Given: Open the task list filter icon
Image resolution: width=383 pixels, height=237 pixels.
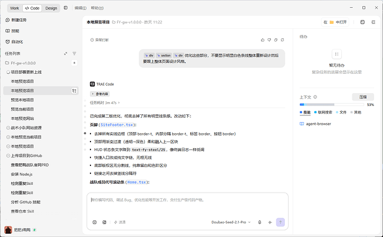Looking at the screenshot, I should click(74, 53).
